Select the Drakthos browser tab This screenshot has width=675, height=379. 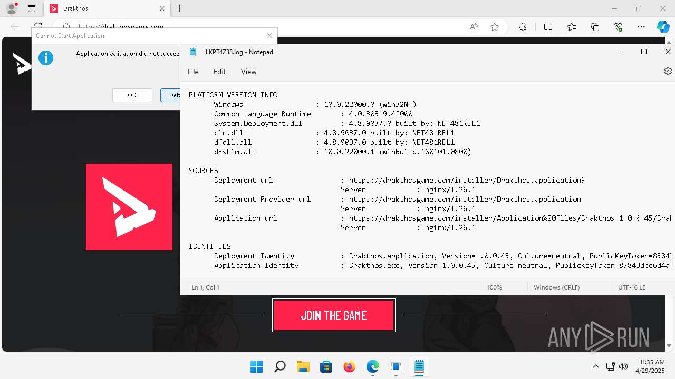(x=108, y=8)
